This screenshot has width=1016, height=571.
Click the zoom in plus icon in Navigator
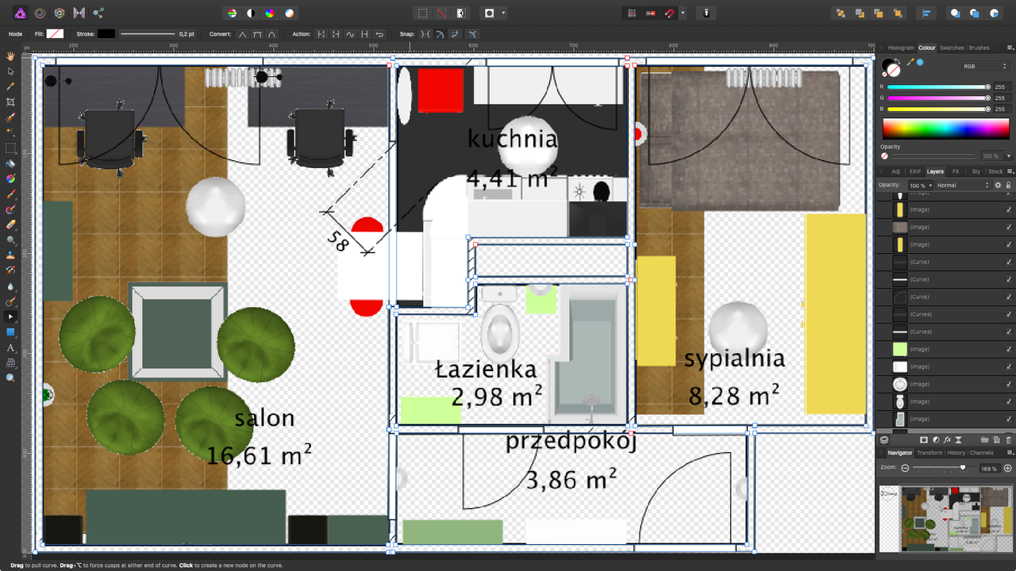pyautogui.click(x=1007, y=469)
